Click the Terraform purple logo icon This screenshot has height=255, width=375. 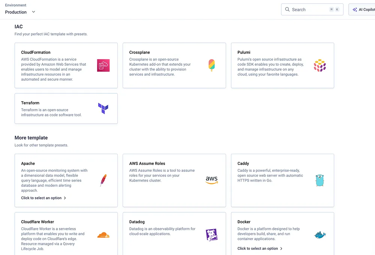point(103,108)
